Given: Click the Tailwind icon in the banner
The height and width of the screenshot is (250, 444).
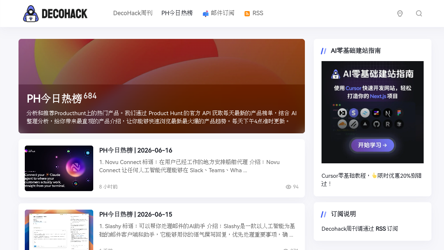Looking at the screenshot, I should 365,113.
